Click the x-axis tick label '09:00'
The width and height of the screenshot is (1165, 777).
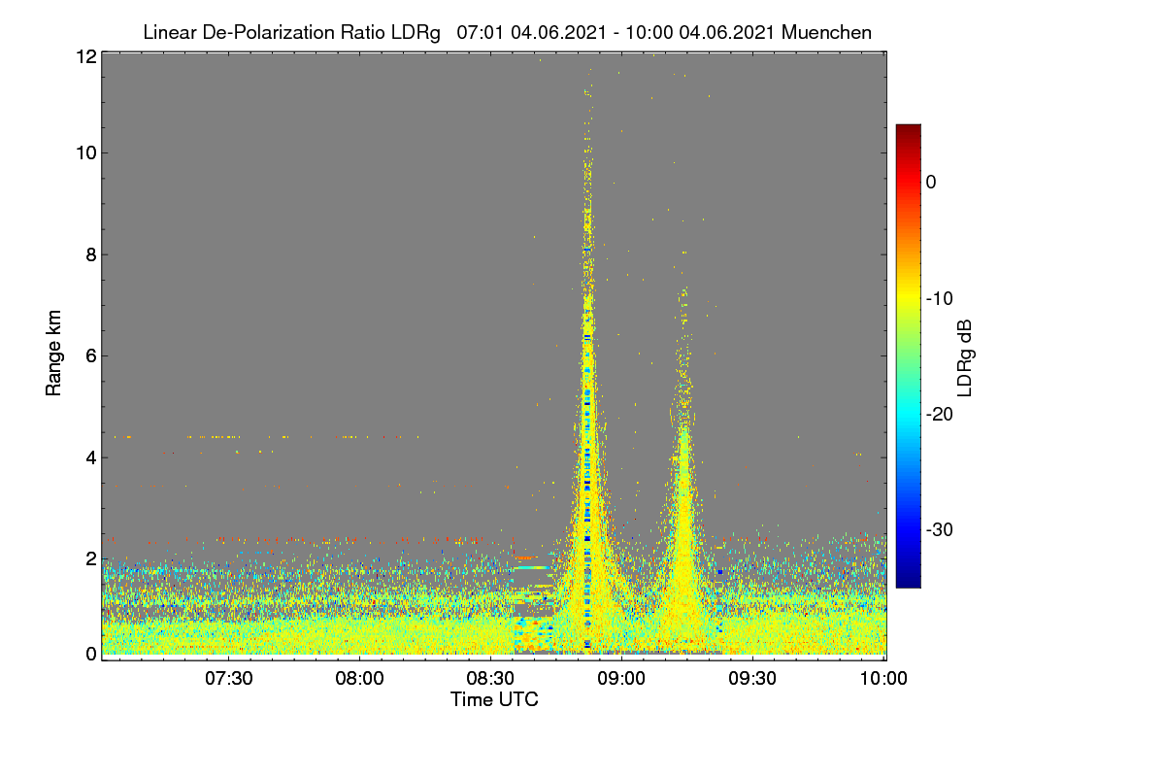coord(622,678)
